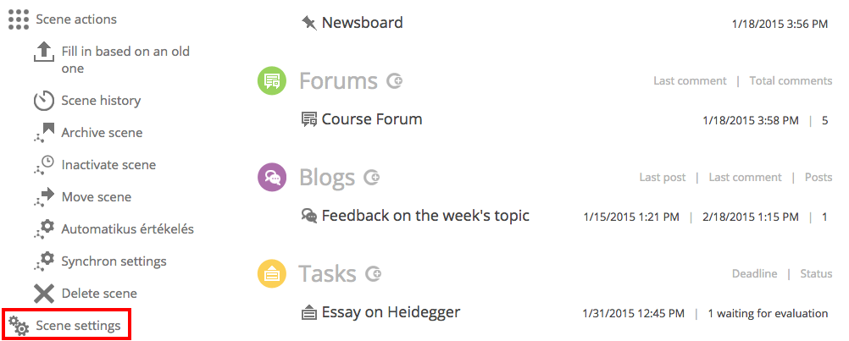Image resolution: width=849 pixels, height=341 pixels.
Task: Add a new forum with the plus icon
Action: [x=394, y=81]
